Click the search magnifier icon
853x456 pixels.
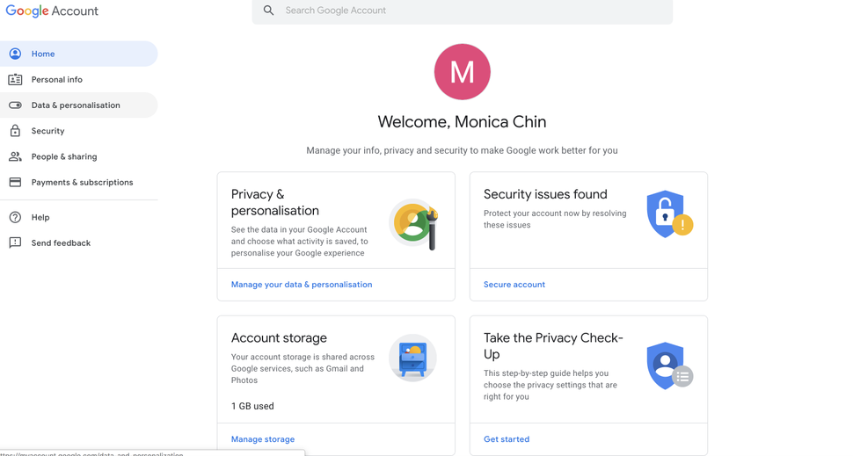268,11
